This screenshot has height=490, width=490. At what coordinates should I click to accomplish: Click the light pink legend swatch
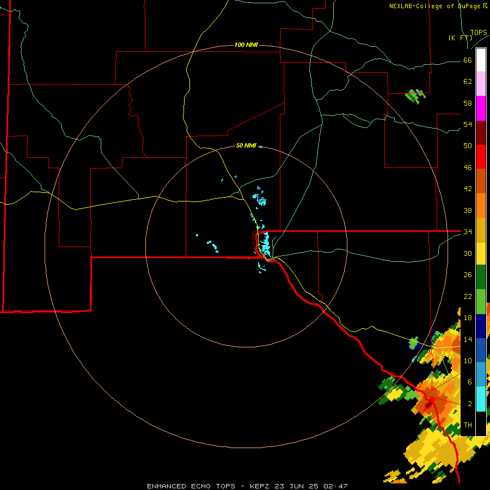(x=481, y=83)
